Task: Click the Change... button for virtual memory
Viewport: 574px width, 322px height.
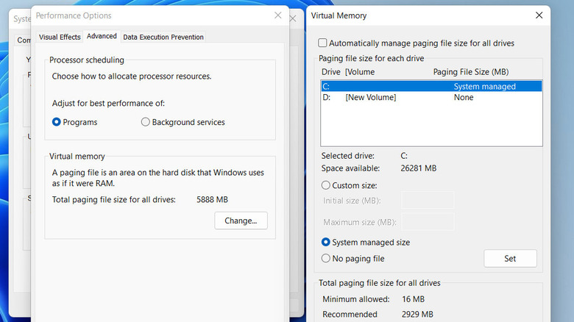Action: (241, 221)
